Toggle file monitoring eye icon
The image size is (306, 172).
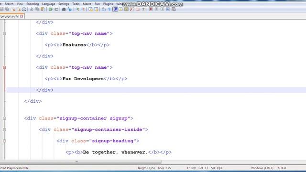tap(143, 9)
